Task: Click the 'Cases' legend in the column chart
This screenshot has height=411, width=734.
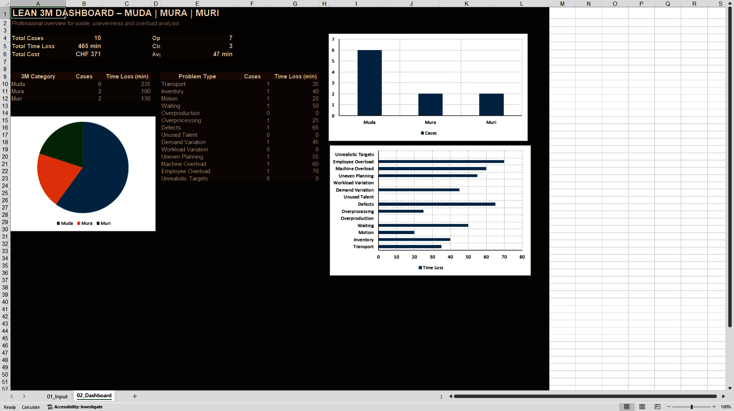Action: click(x=429, y=133)
